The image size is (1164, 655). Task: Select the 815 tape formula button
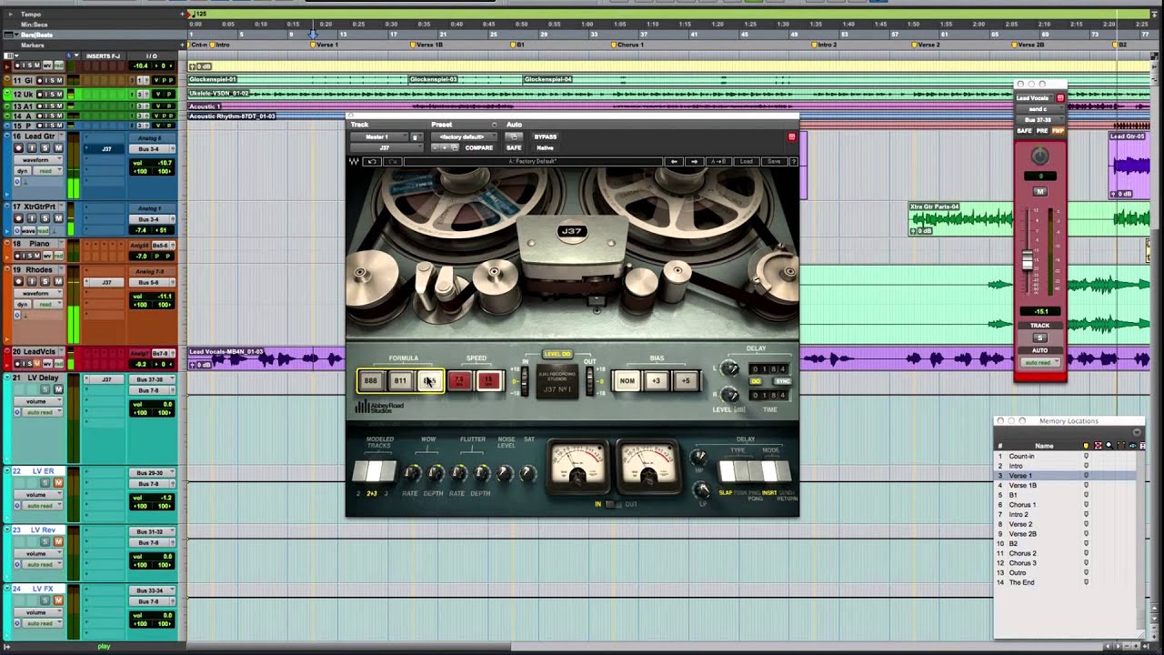pyautogui.click(x=429, y=381)
